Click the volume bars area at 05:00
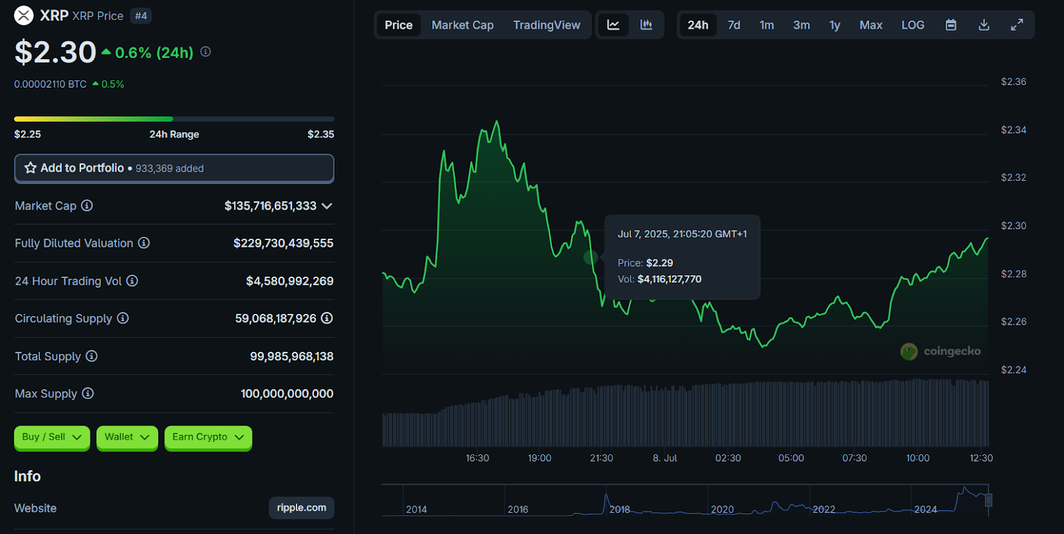This screenshot has width=1064, height=534. [x=791, y=414]
